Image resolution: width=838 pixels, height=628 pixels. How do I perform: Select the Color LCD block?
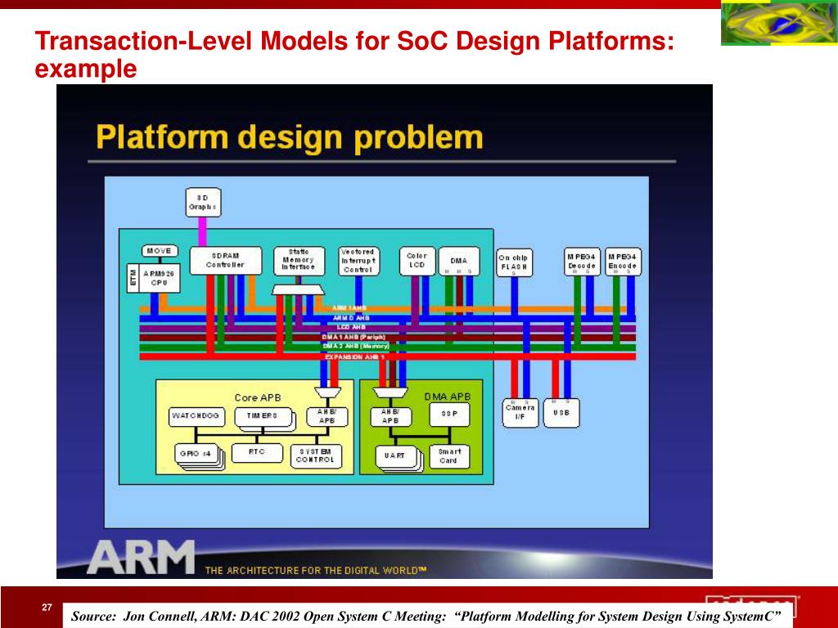[417, 261]
